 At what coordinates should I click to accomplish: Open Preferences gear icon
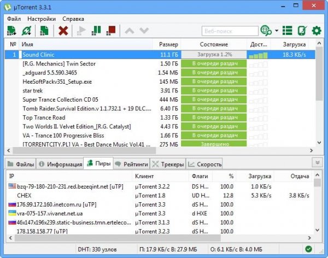317,31
